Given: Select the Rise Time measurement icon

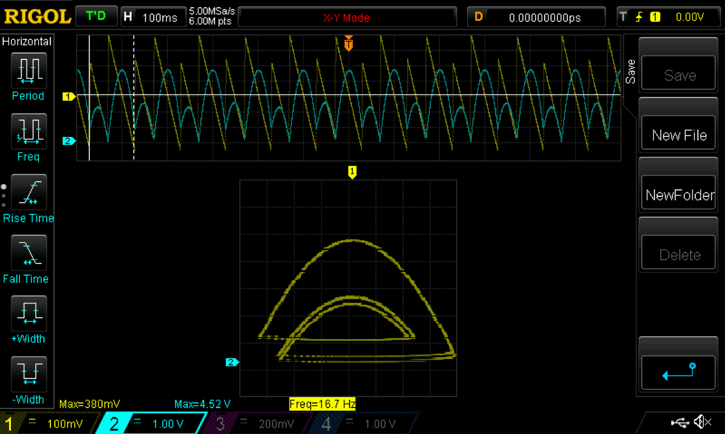Looking at the screenshot, I should pyautogui.click(x=28, y=192).
